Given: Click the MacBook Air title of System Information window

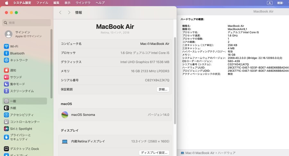Looking at the screenshot, I should click(x=263, y=12).
